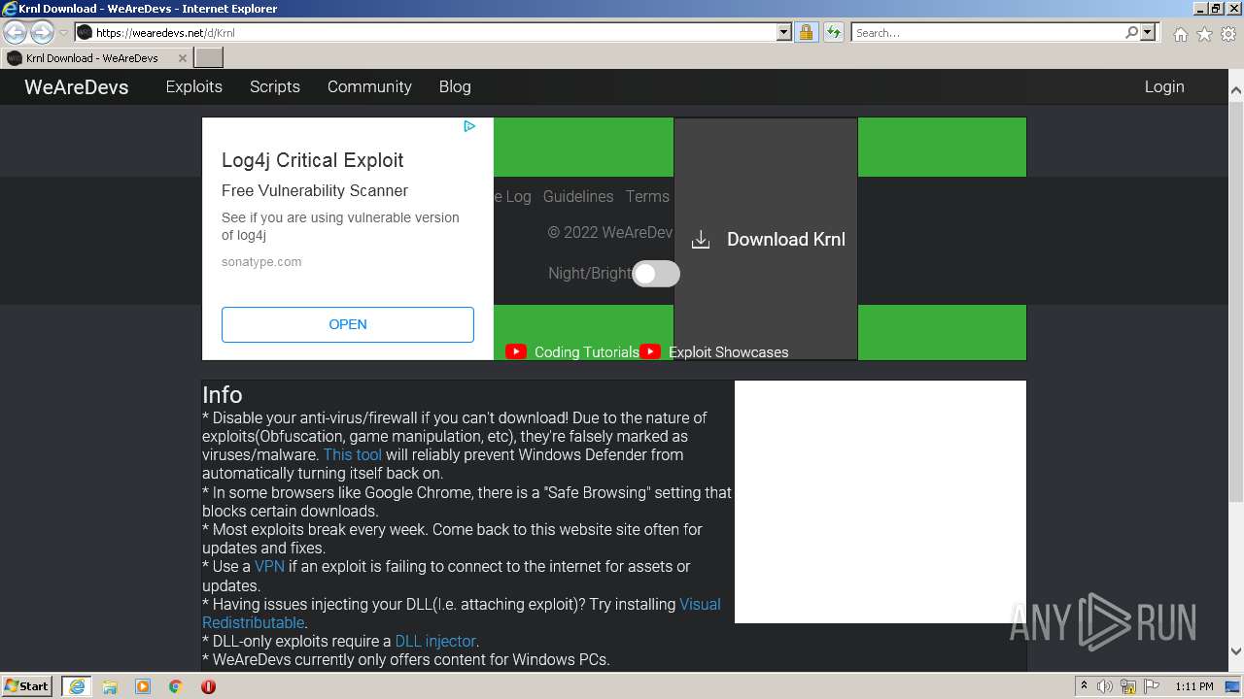This screenshot has width=1244, height=699.
Task: Open the Home page icon
Action: (1180, 34)
